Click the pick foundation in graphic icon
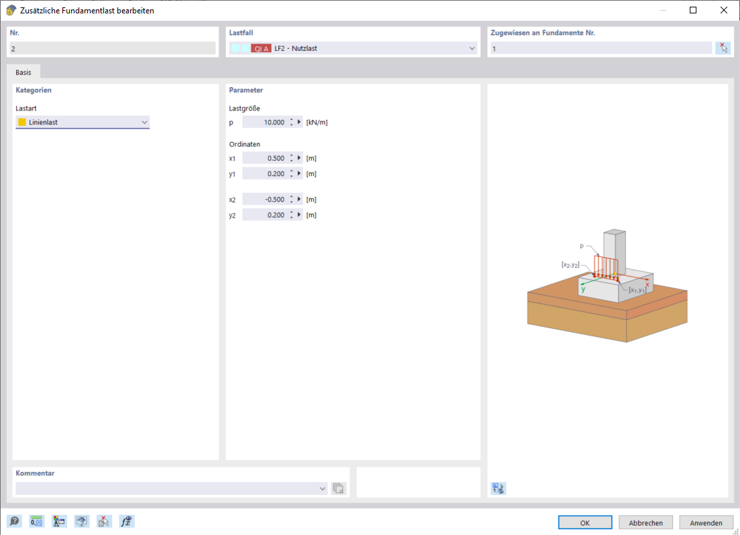The height and width of the screenshot is (535, 740). (723, 48)
